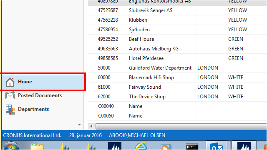Open the Home navigation pane item
Screen dimensions: 267x150
pyautogui.click(x=43, y=82)
